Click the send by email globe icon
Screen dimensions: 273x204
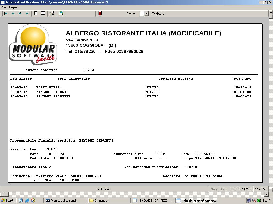click(61, 13)
